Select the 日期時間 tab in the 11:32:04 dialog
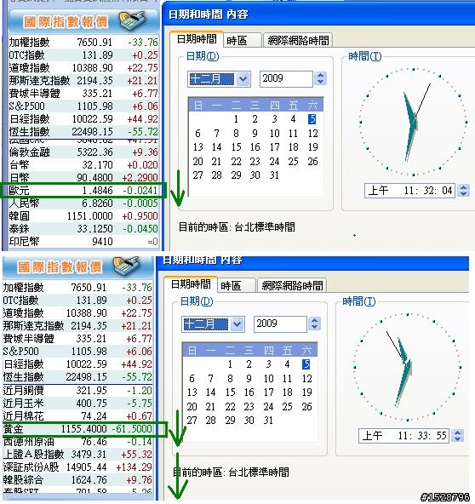Image resolution: width=475 pixels, height=504 pixels. [197, 39]
